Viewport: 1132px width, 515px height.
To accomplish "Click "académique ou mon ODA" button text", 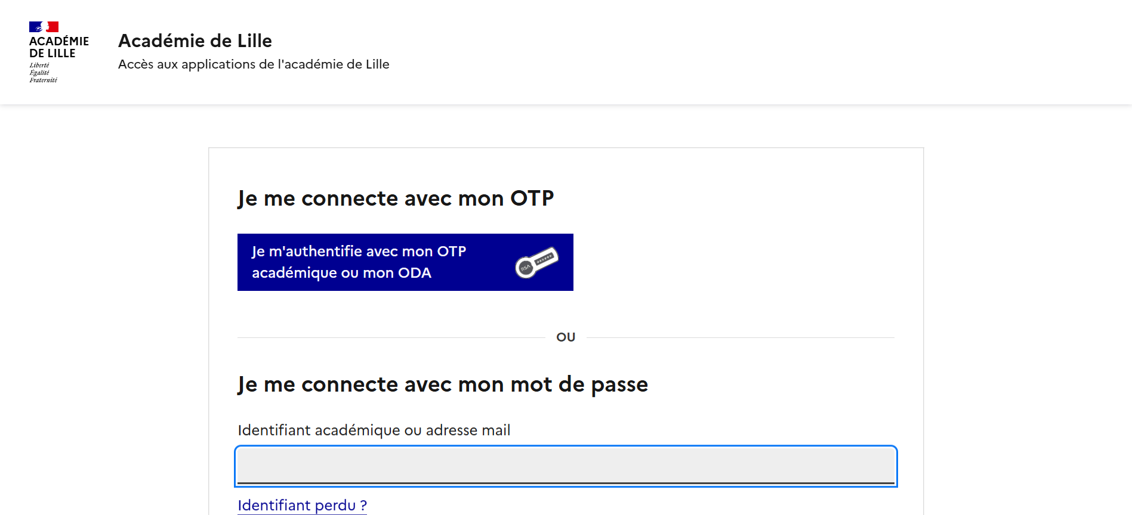I will tap(341, 273).
